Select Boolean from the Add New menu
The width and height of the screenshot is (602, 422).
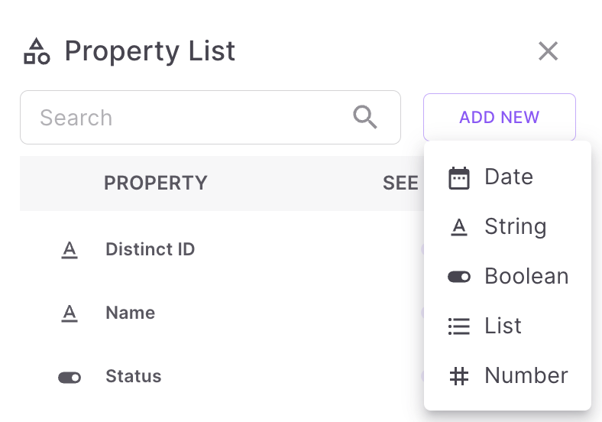pos(526,277)
